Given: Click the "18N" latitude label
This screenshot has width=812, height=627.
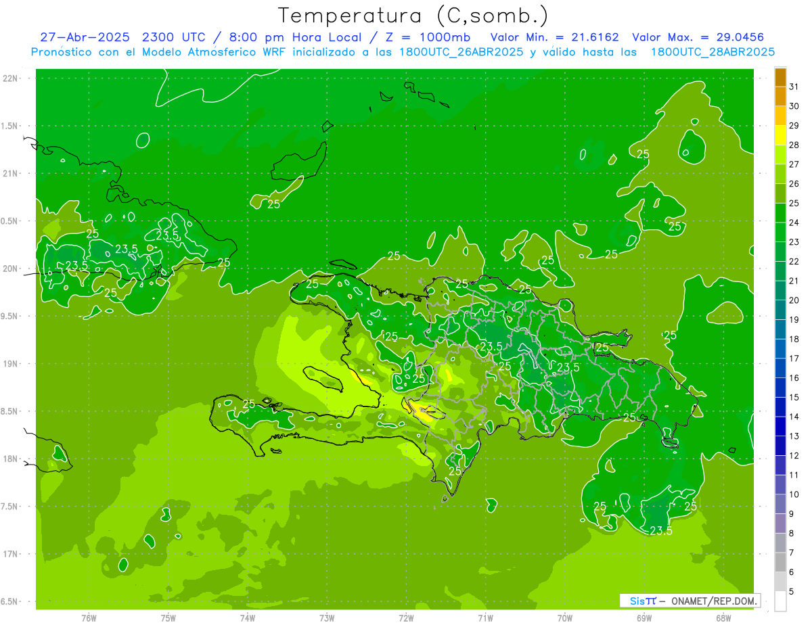Looking at the screenshot, I should click(x=11, y=459).
